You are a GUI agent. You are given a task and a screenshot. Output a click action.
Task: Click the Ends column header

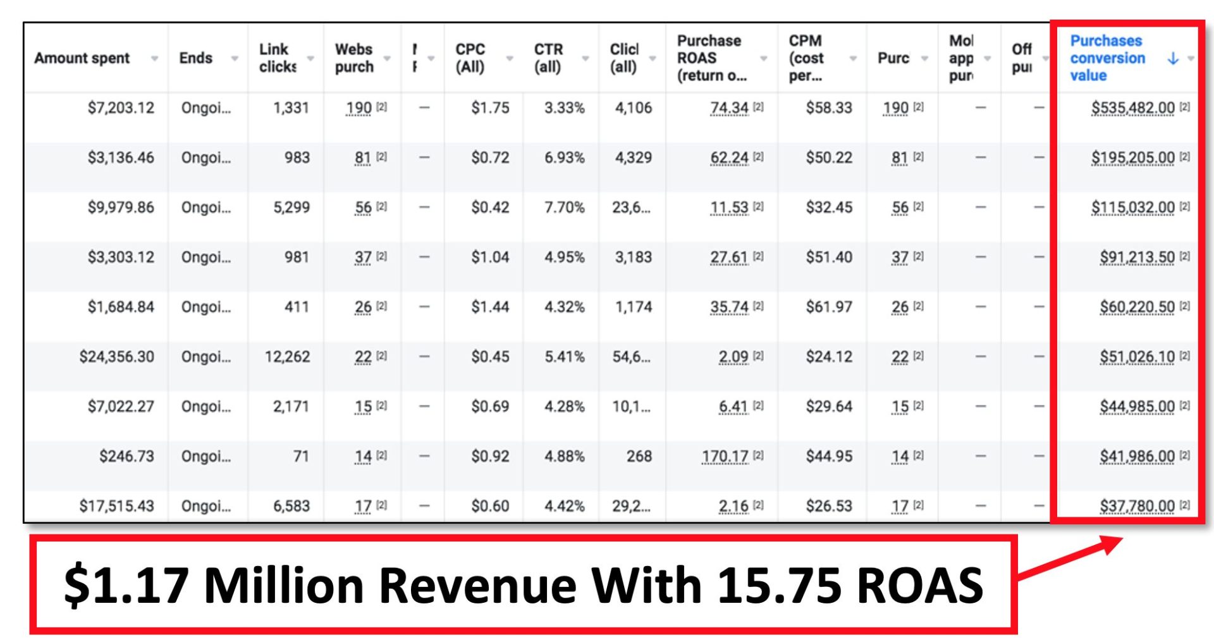click(196, 58)
